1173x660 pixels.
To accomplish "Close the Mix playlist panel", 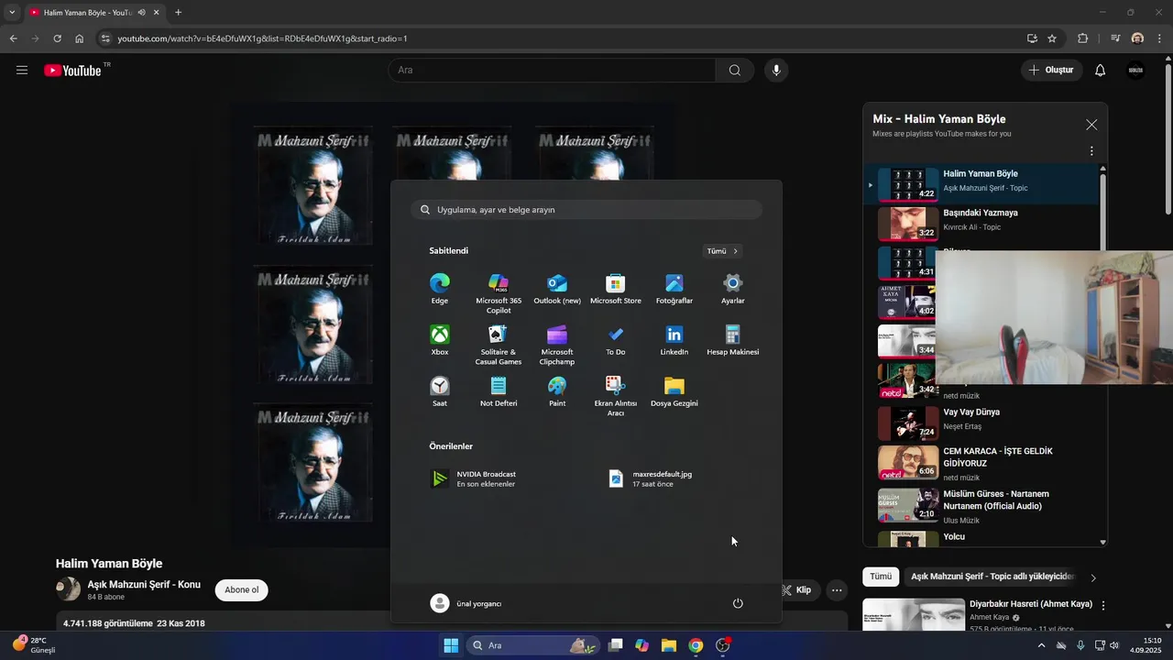I will coord(1091,125).
